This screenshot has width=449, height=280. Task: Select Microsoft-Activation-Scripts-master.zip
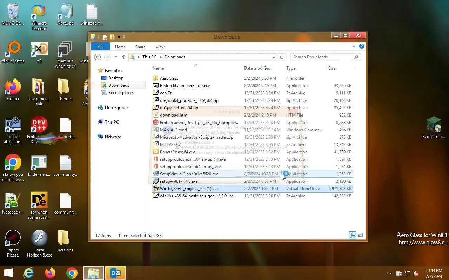coord(252,137)
